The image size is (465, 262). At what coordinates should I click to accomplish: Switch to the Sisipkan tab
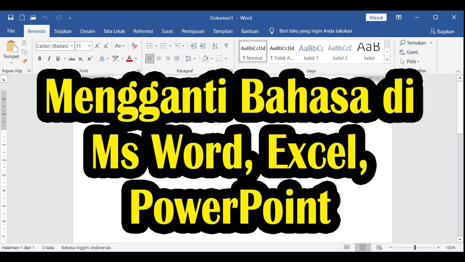click(x=63, y=31)
